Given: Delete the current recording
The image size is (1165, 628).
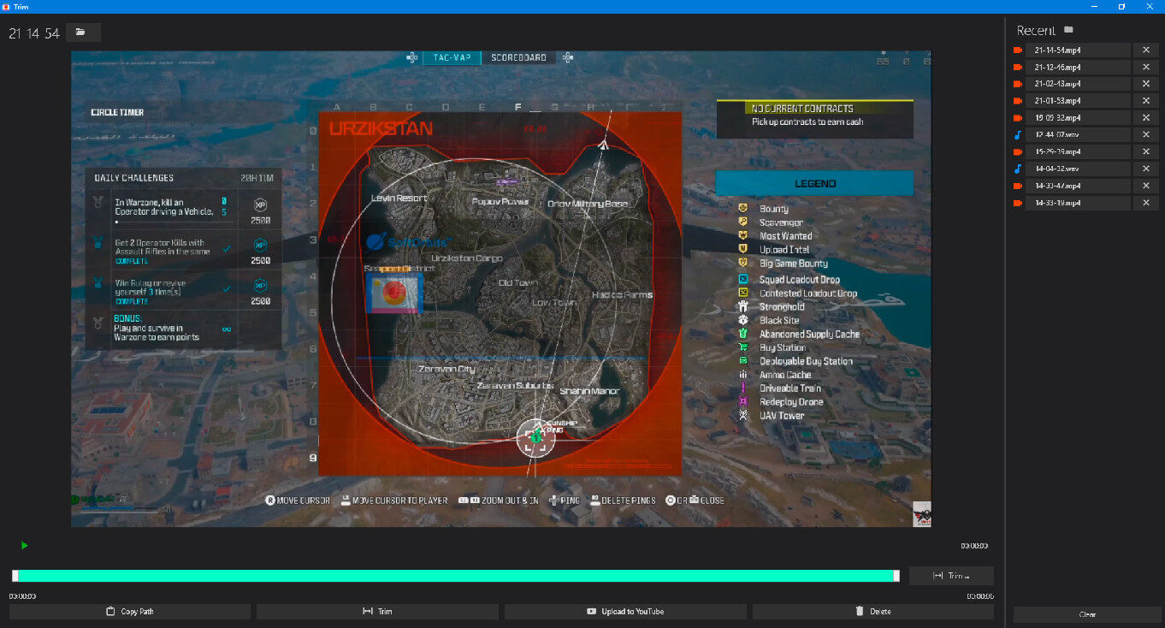Looking at the screenshot, I should point(873,612).
